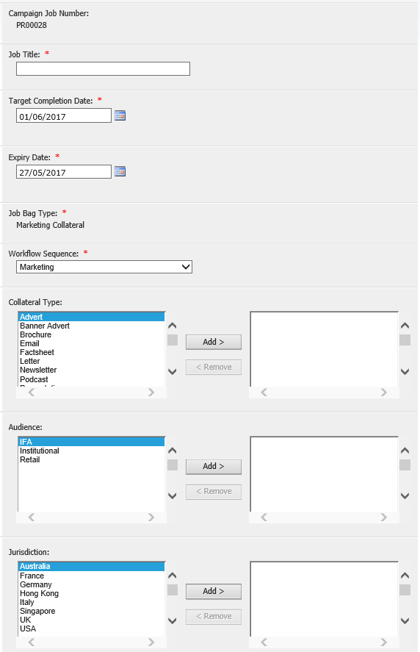Viewport: 420px width, 652px height.
Task: Click up arrow of Collateral Type list
Action: (173, 326)
